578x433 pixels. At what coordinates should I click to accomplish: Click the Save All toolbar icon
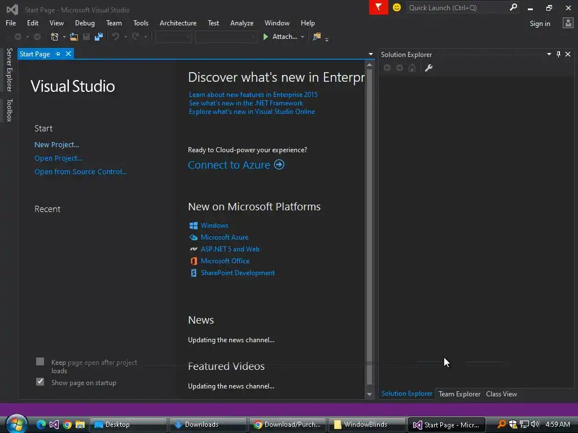tap(99, 37)
